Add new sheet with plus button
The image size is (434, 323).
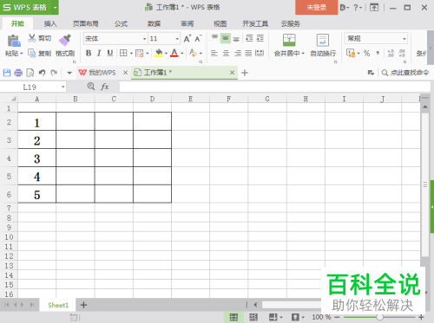(83, 305)
